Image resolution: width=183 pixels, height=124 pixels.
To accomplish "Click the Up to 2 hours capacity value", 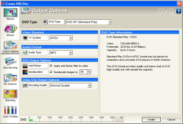I will point(127,50).
